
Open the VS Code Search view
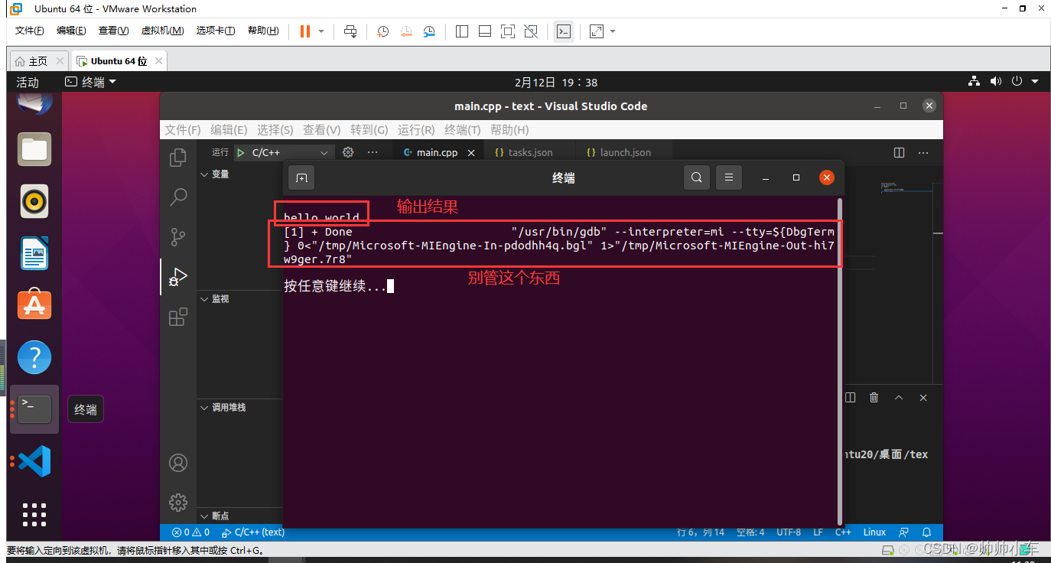click(178, 197)
